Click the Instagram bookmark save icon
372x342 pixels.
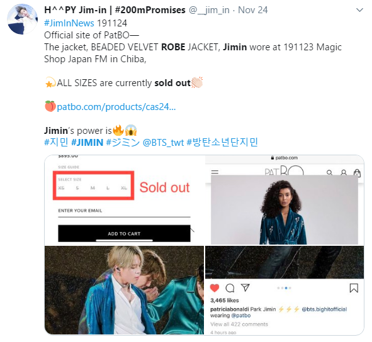354,288
